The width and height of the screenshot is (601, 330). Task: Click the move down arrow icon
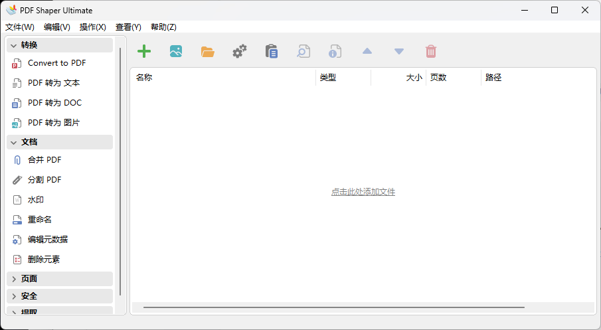(x=399, y=51)
